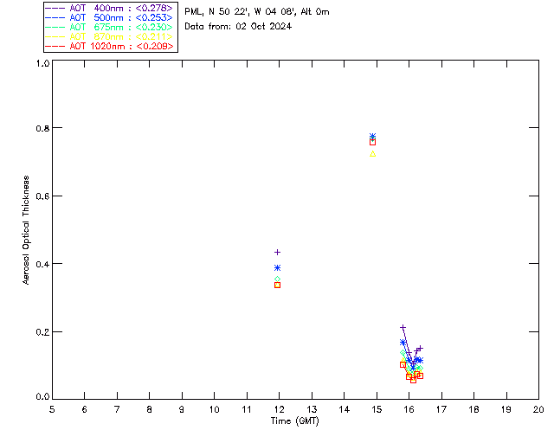Screen dimensions: 554x443
Task: Click the blue asterisk marker near 0.78
Action: click(372, 136)
